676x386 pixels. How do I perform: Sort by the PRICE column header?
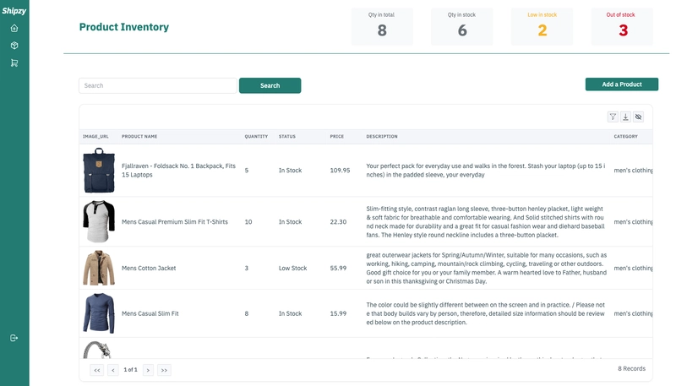tap(336, 137)
